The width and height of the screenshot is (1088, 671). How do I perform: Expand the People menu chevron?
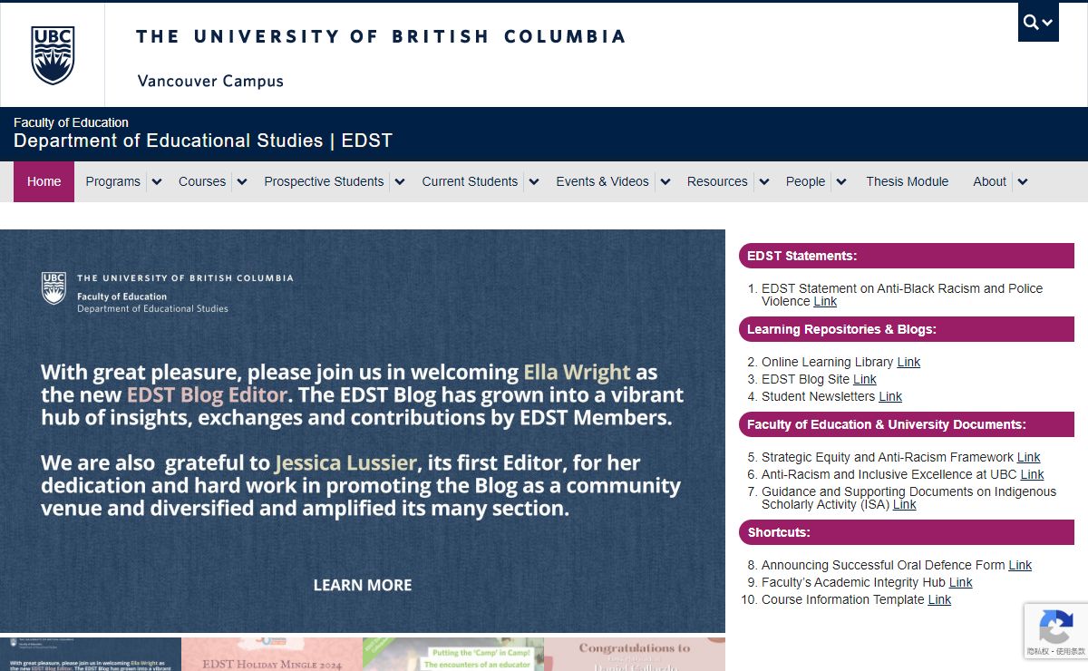841,182
